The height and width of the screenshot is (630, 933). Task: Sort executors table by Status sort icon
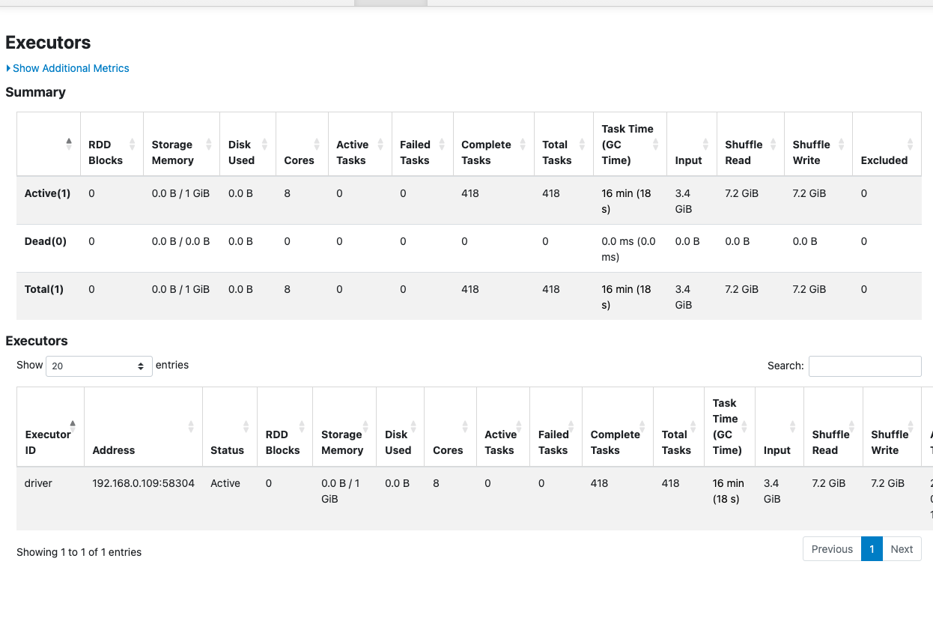(x=246, y=426)
